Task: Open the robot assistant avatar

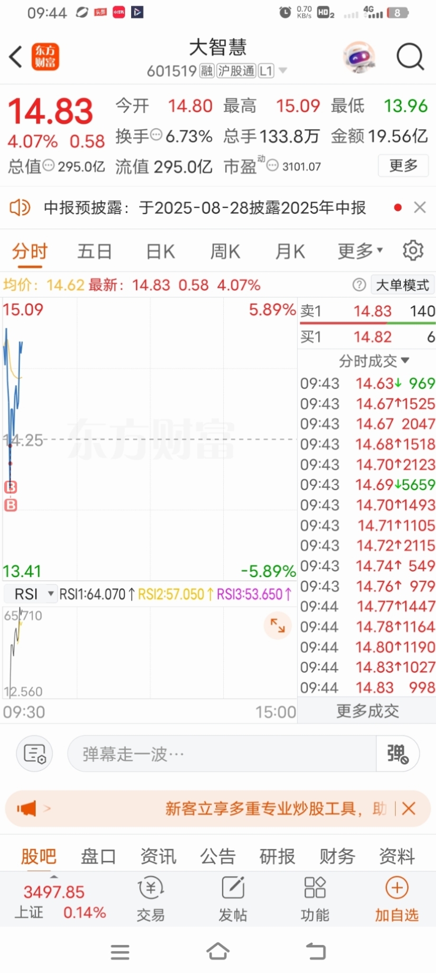Action: tap(360, 57)
